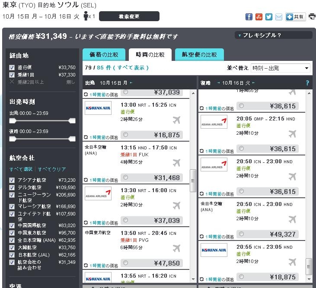The image size is (316, 288).
Task: Open the 共有 share button
Action: 295,17
